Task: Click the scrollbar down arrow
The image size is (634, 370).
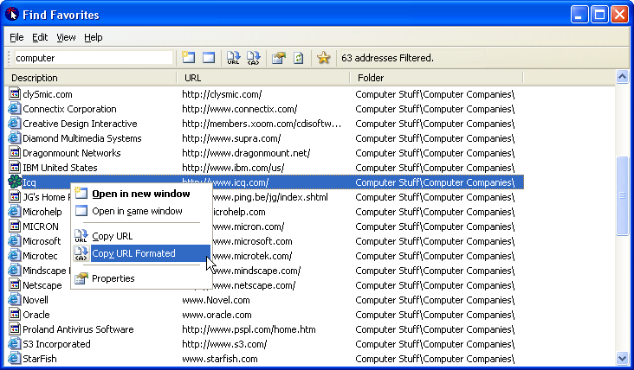Action: pyautogui.click(x=622, y=358)
